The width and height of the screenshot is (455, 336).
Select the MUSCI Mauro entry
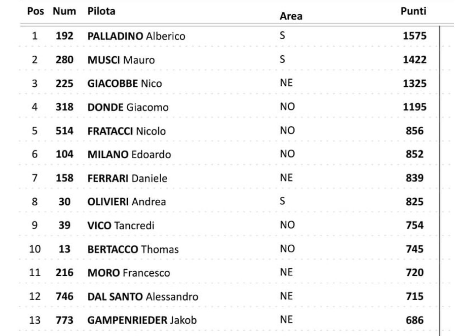[121, 60]
